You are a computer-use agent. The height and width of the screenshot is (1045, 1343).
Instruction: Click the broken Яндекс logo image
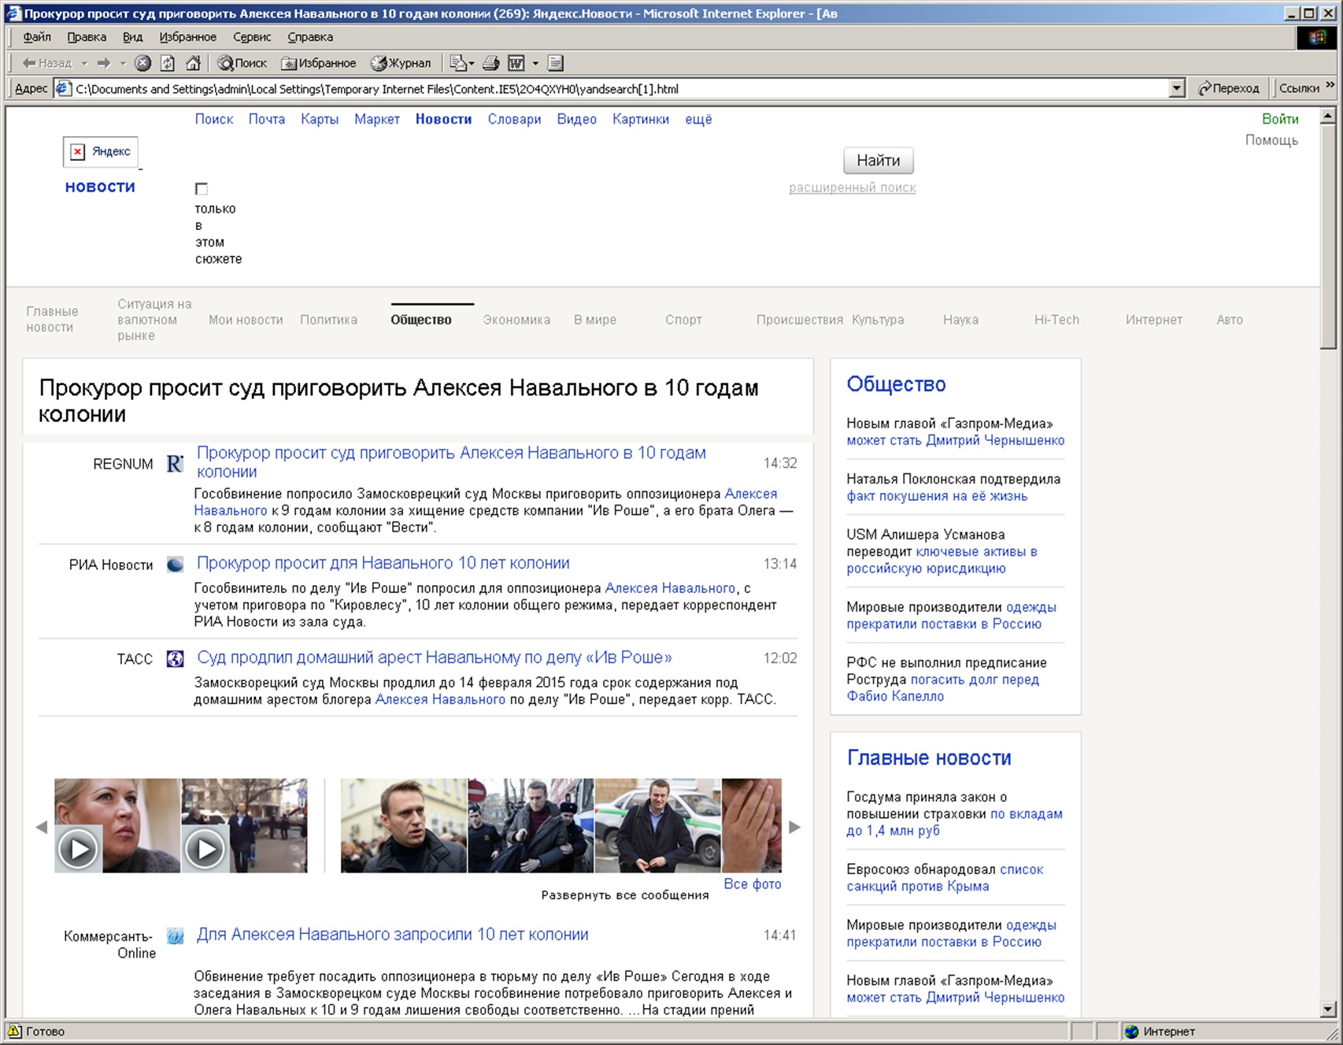click(x=101, y=151)
